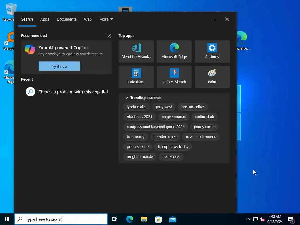The height and width of the screenshot is (225, 300).
Task: Click the Windows Start button
Action: [x=7, y=219]
